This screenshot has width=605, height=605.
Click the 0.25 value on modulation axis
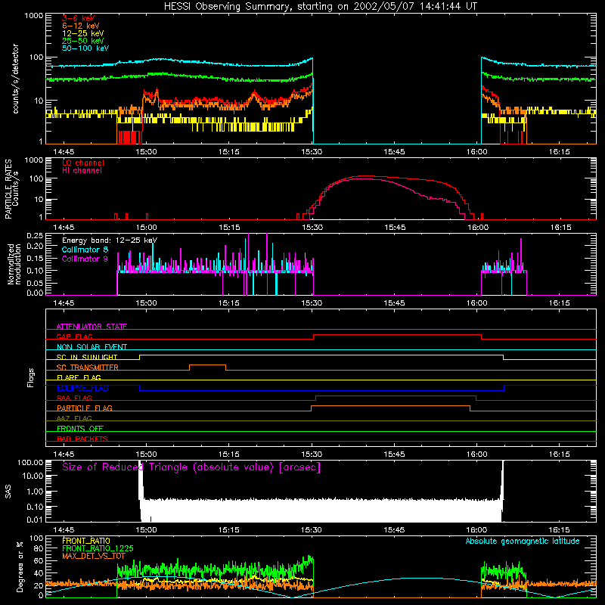[35, 235]
